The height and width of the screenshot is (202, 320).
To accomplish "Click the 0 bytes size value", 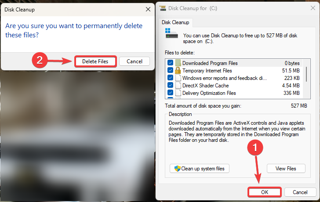I will click(x=292, y=63).
